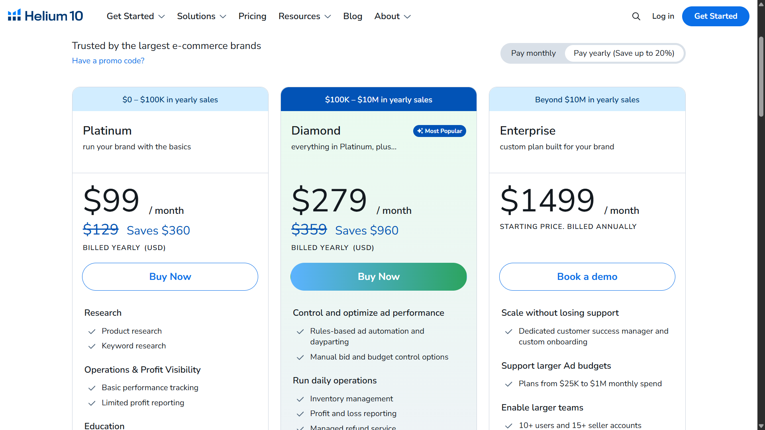Open the Blog page
The image size is (765, 430).
352,16
